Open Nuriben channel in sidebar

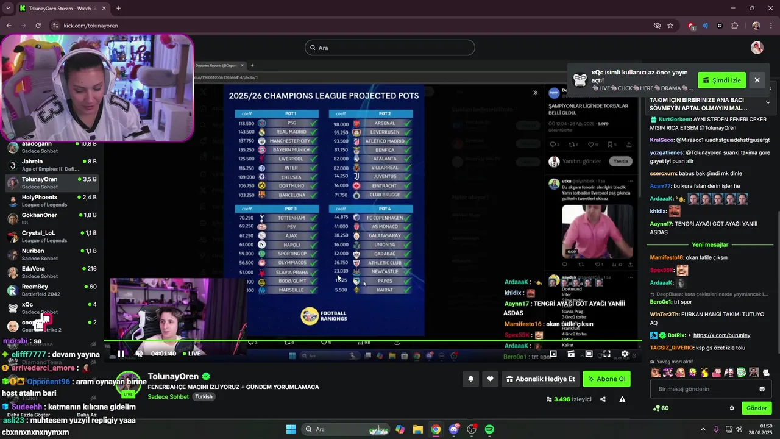[51, 254]
